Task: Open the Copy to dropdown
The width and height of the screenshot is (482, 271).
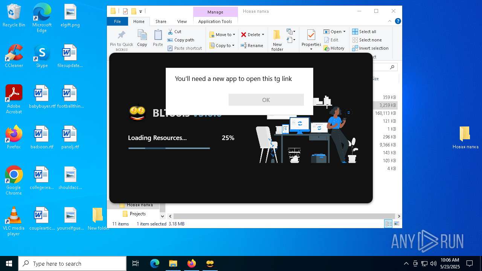Action: (x=222, y=46)
